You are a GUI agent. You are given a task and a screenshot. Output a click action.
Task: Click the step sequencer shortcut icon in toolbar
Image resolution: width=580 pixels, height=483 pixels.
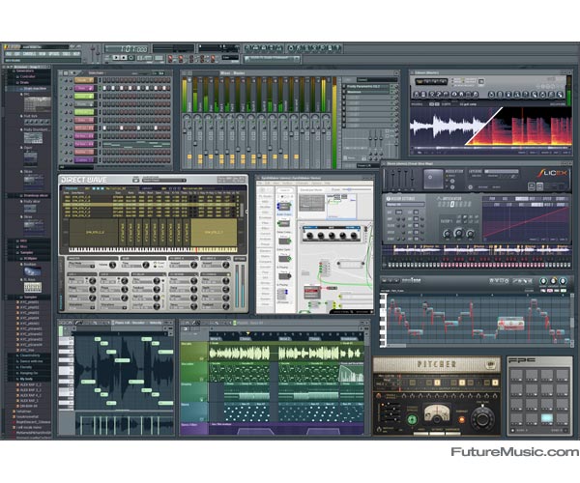click(x=255, y=48)
